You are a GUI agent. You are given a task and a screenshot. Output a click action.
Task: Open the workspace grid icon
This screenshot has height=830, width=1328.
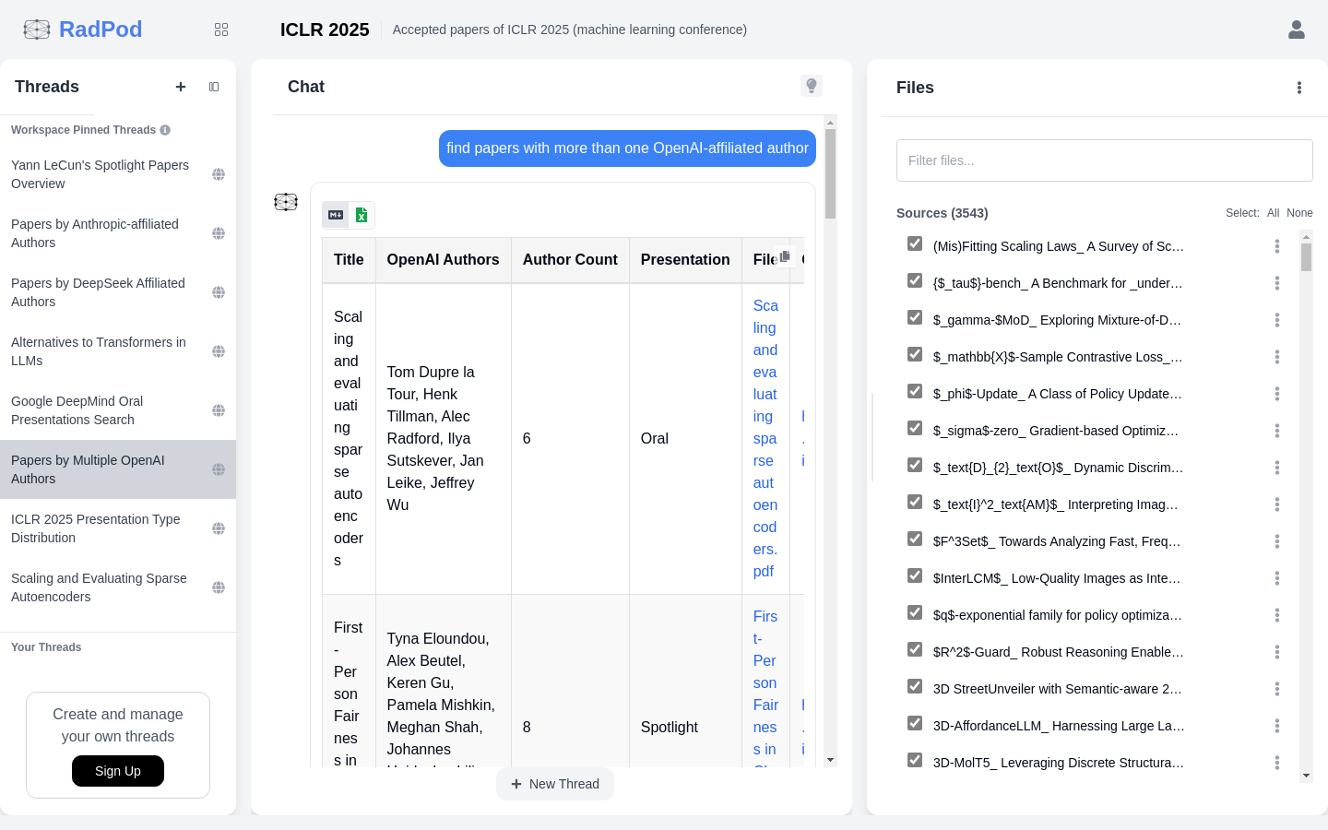(221, 30)
